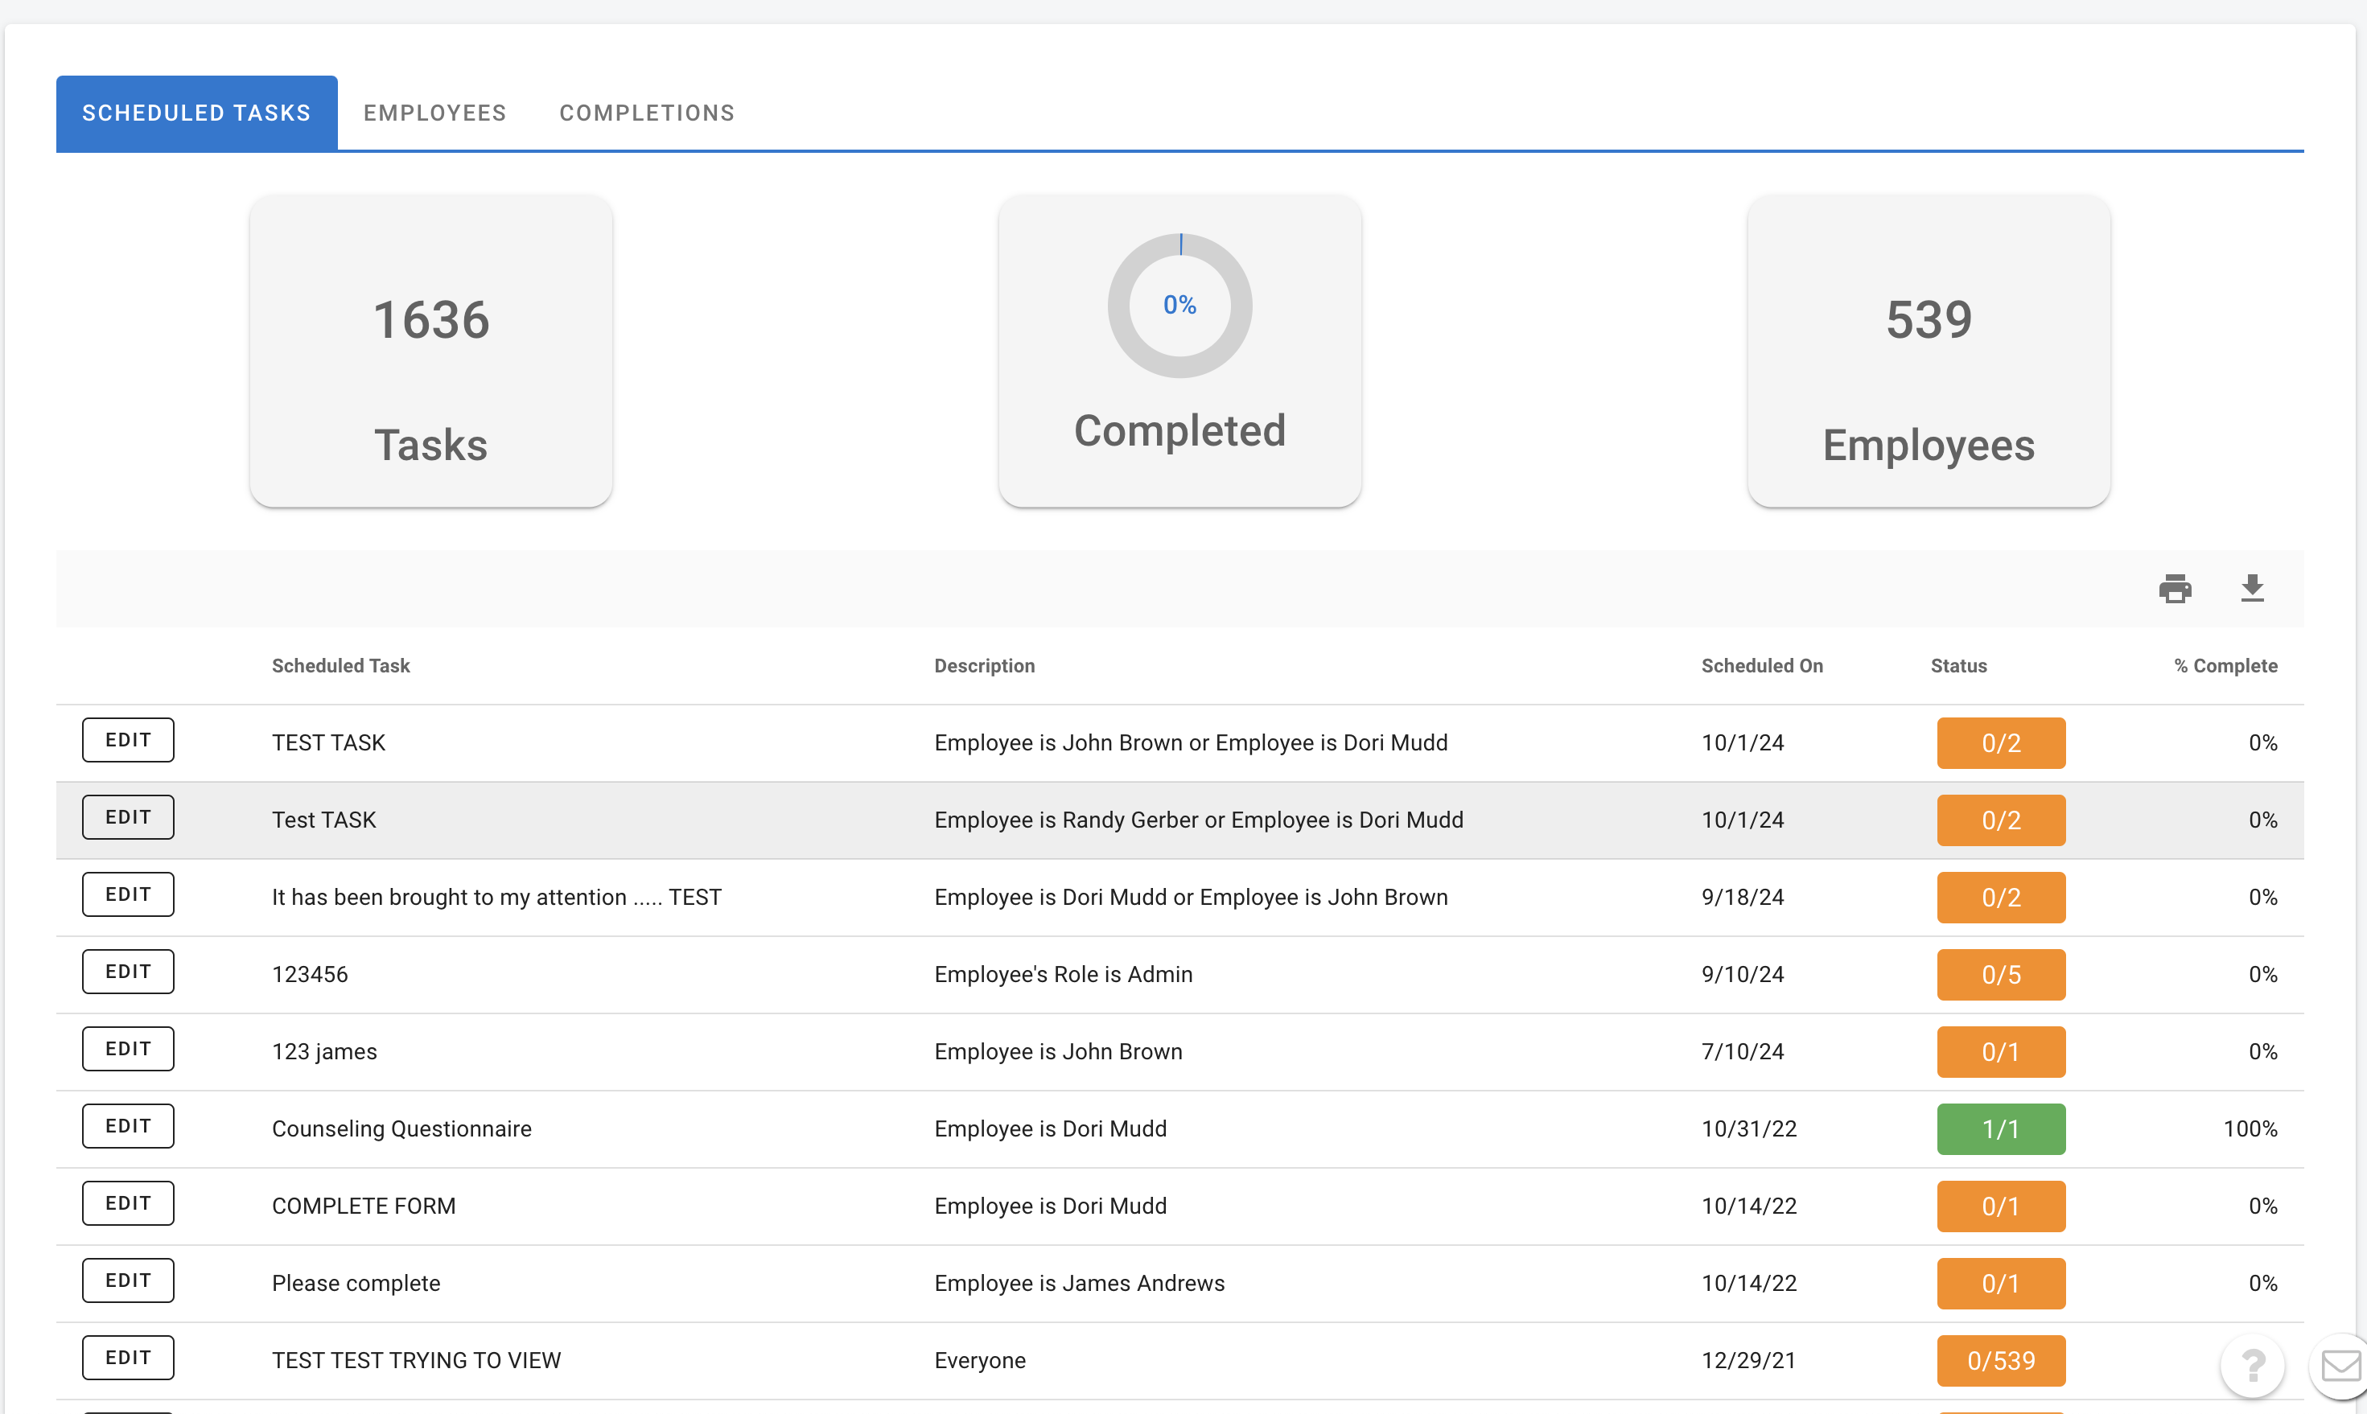This screenshot has width=2367, height=1414.
Task: Edit the Test TASK row for Randy Gerber
Action: click(128, 817)
